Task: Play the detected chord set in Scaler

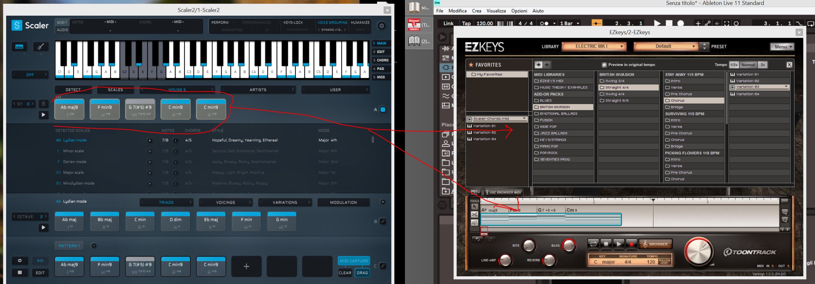Action: pos(43,115)
